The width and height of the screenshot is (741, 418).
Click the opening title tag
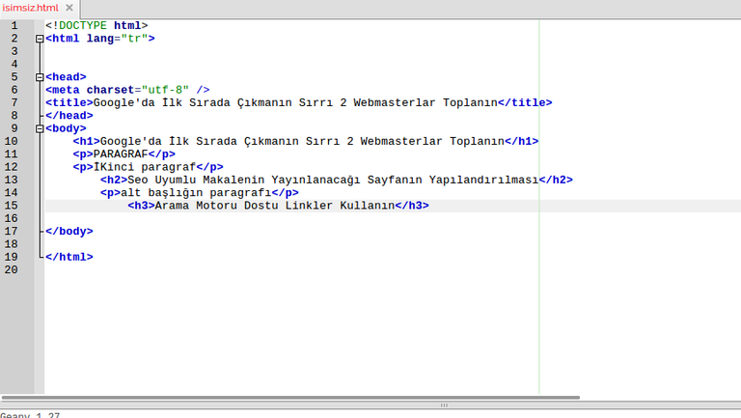[69, 102]
